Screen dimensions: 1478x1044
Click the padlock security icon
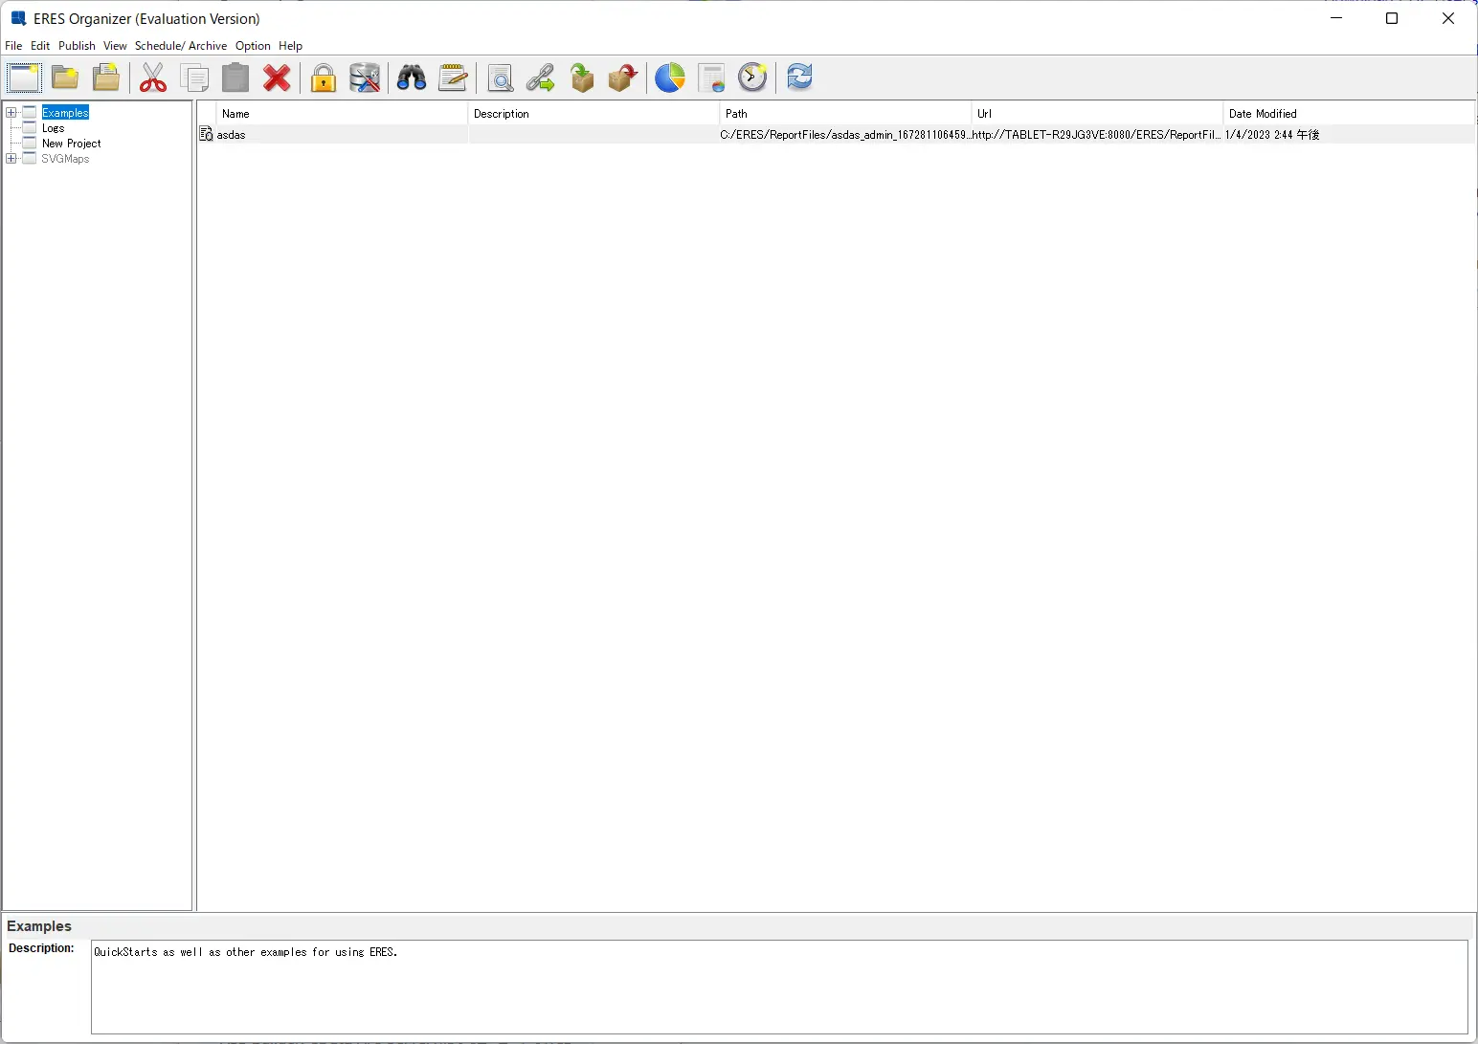(x=324, y=78)
